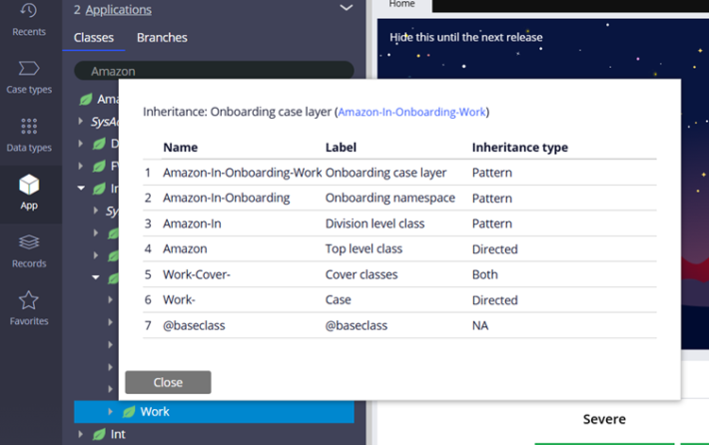The width and height of the screenshot is (709, 445).
Task: Switch to the Branches tab
Action: point(162,38)
